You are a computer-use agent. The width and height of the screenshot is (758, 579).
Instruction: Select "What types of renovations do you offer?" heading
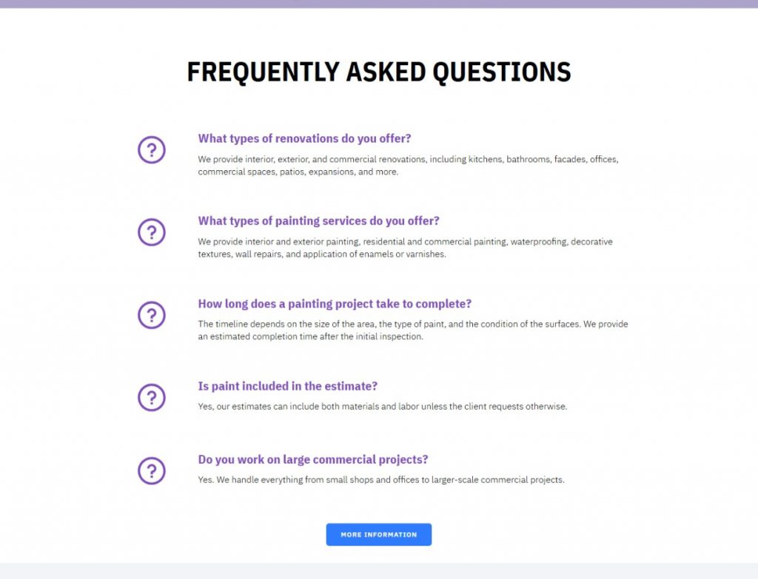(304, 138)
